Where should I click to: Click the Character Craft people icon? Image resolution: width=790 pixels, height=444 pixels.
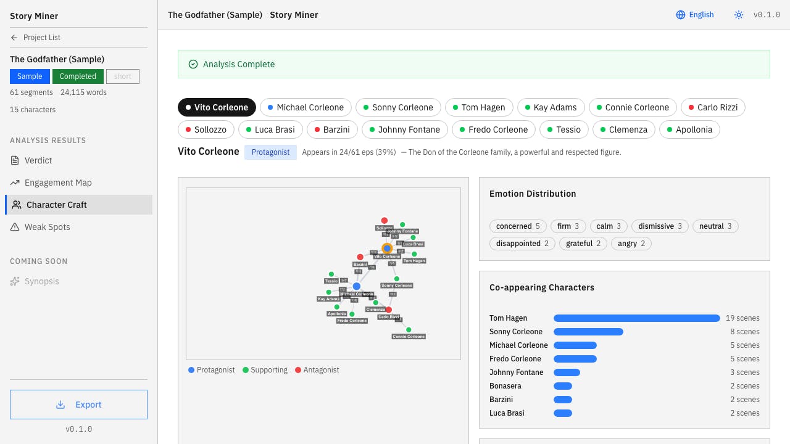(17, 205)
